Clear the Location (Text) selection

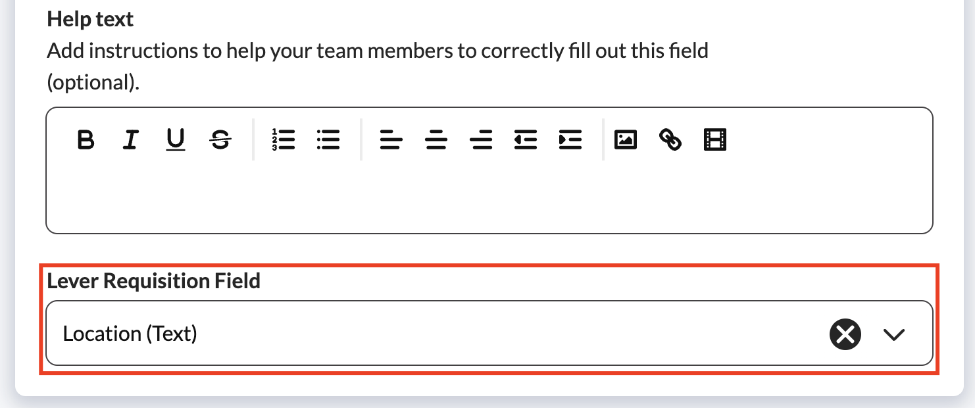845,334
